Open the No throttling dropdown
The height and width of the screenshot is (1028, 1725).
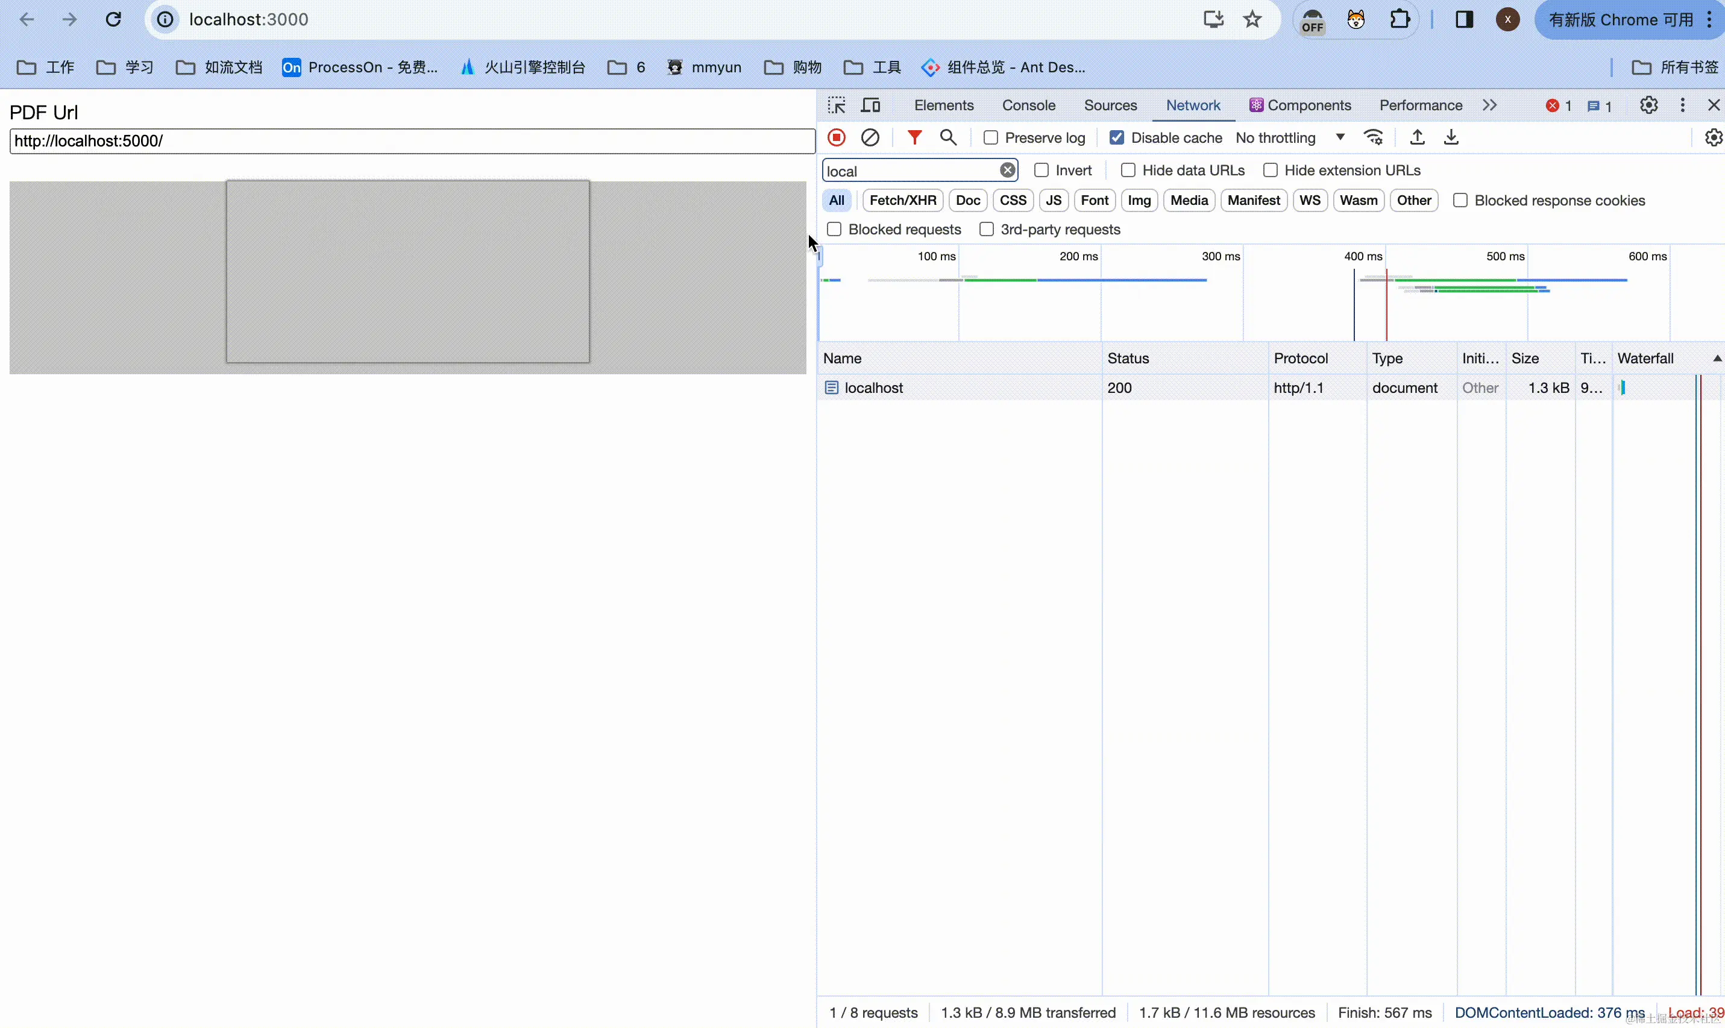[x=1290, y=138]
